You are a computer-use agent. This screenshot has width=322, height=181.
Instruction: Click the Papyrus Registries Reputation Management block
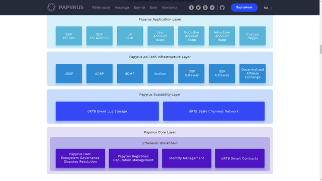click(133, 158)
